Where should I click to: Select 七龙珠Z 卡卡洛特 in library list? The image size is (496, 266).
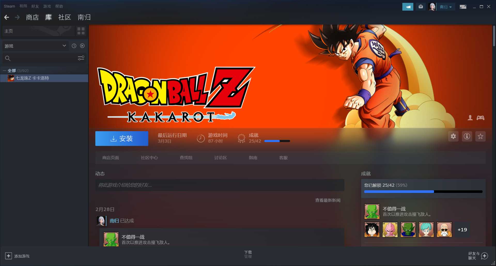coord(44,78)
